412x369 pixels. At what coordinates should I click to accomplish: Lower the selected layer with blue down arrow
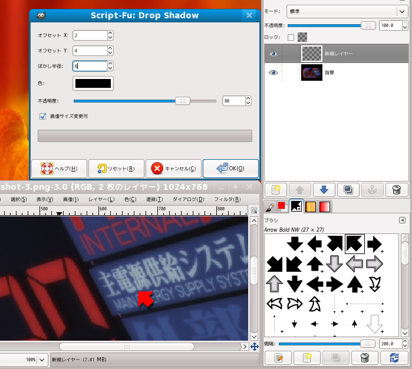point(324,190)
